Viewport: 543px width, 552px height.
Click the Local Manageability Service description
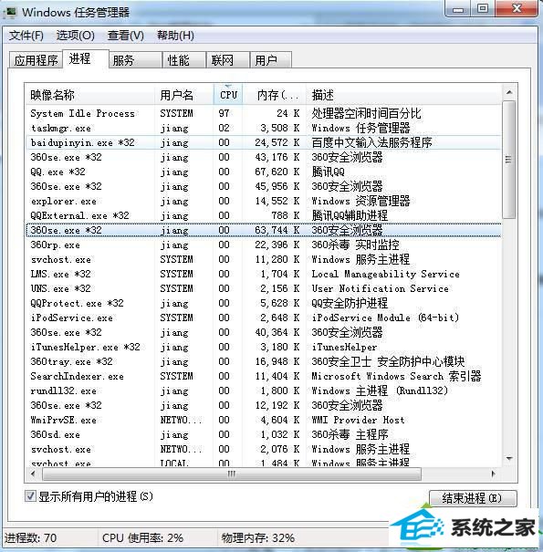point(386,274)
